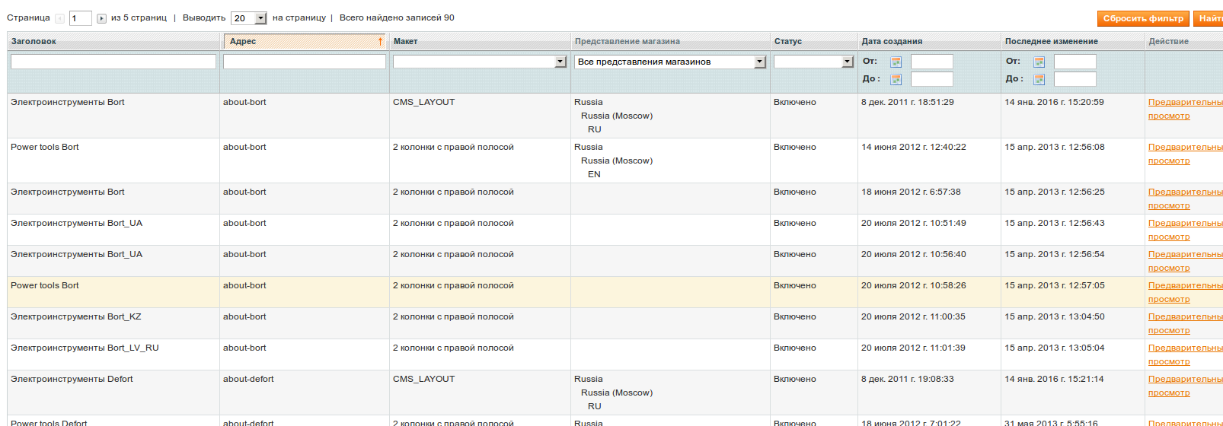Open calendar for creation date From

[896, 62]
